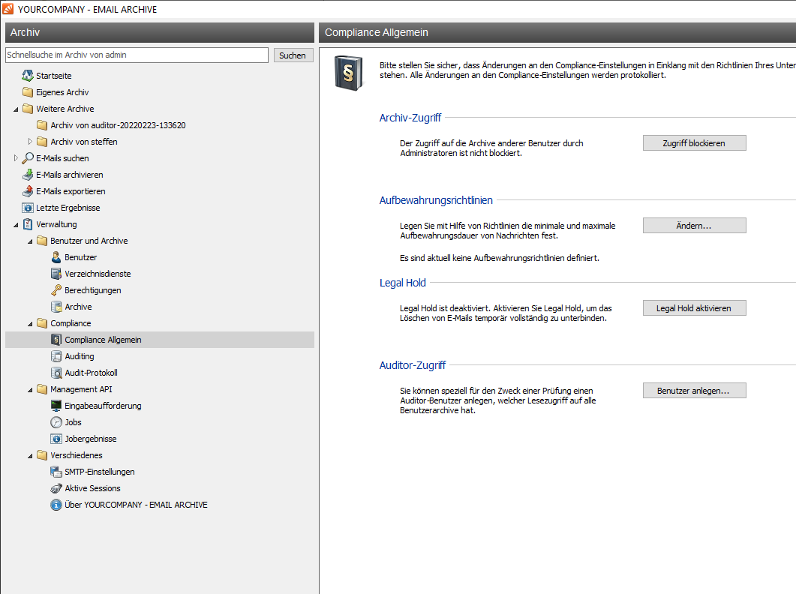Click the Audit-Protokoll magnifier icon
Image resolution: width=796 pixels, height=594 pixels.
point(56,373)
